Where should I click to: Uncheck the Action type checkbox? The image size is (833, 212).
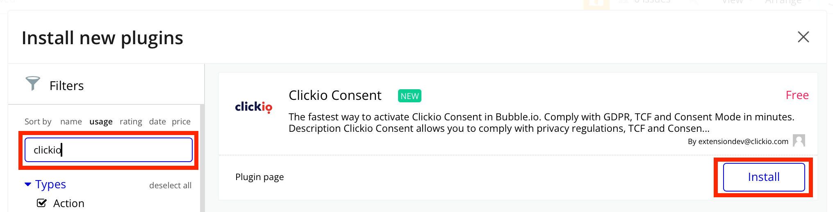coord(42,203)
